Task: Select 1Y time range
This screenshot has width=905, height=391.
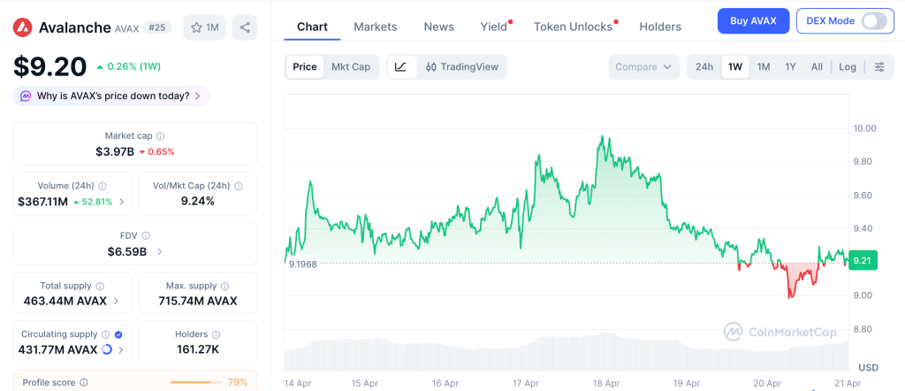Action: [x=790, y=67]
